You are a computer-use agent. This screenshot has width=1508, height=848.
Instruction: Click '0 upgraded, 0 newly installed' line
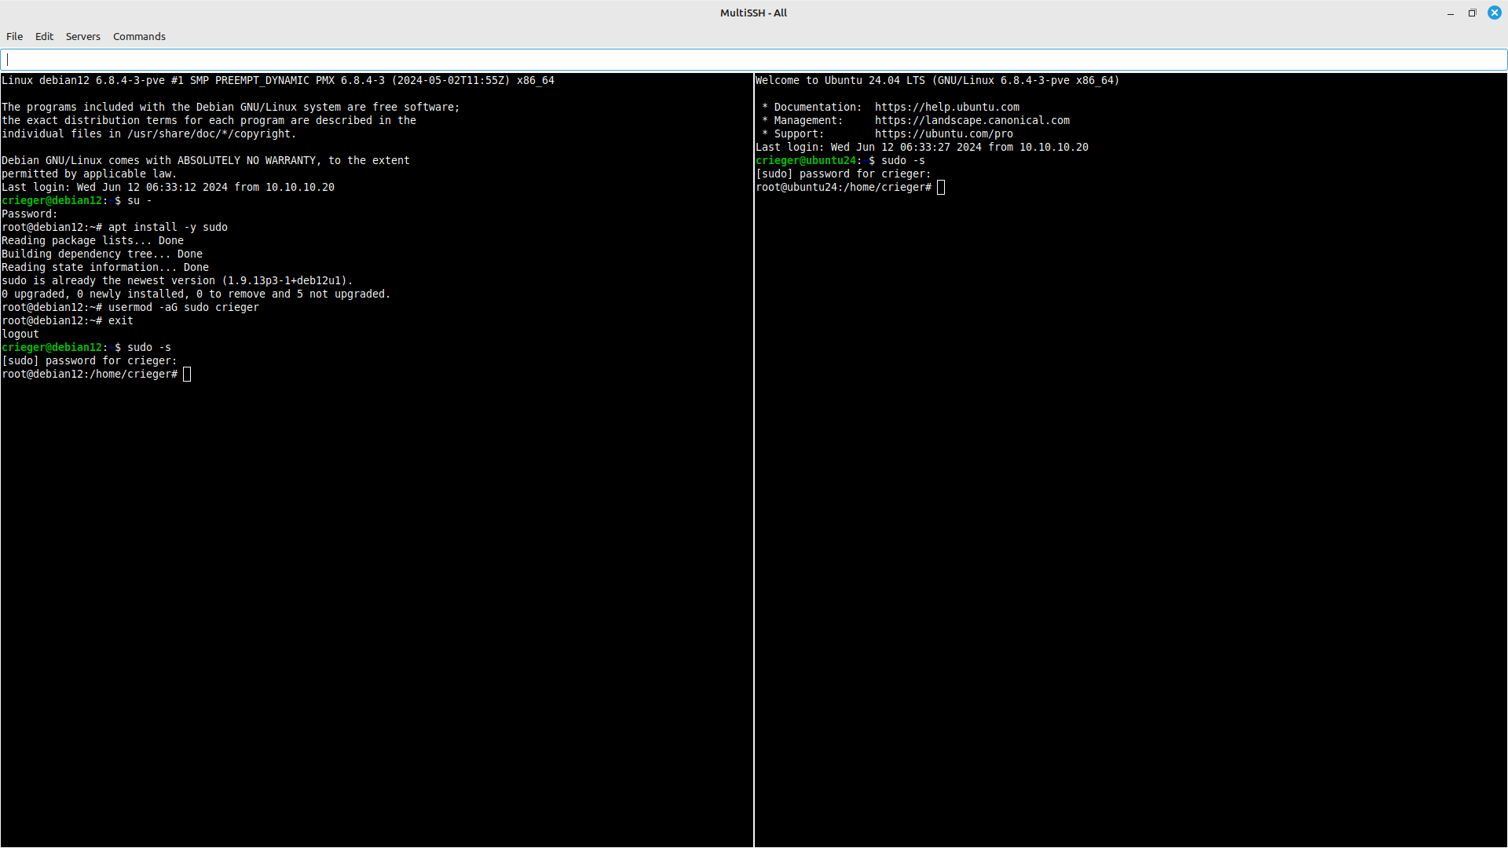[x=196, y=294]
